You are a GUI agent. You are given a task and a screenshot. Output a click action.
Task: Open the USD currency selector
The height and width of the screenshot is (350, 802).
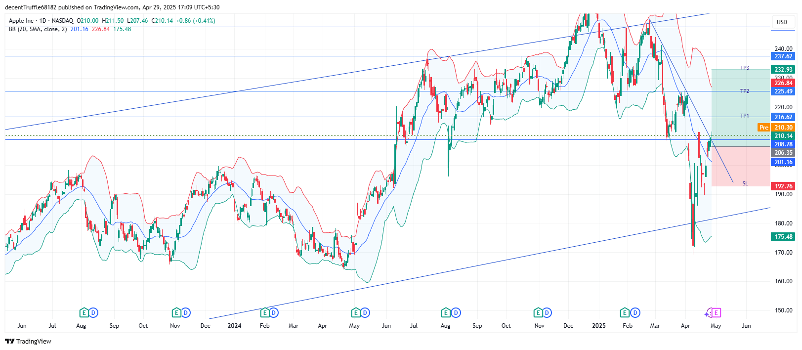(x=782, y=22)
